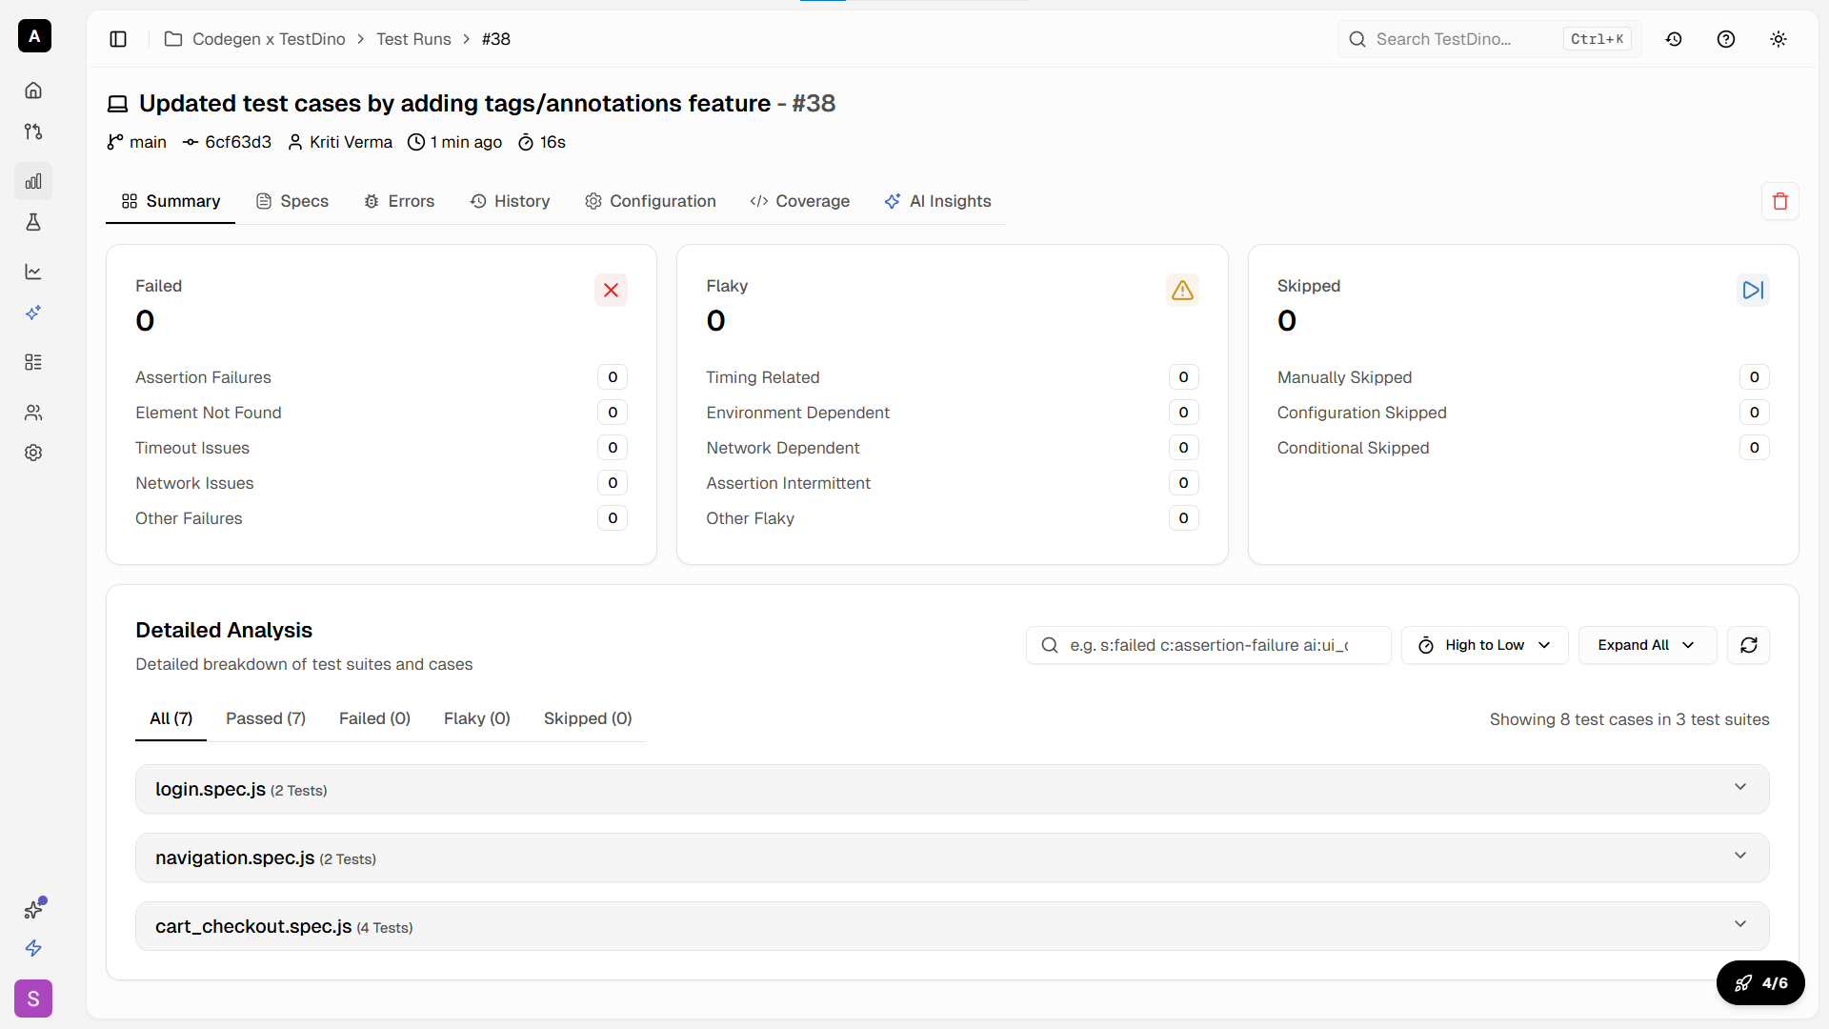The image size is (1829, 1029).
Task: Open the High to Low sort dropdown
Action: [1484, 645]
